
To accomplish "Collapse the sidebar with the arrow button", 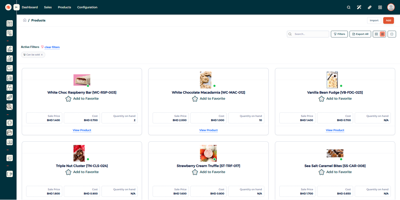I will click(x=17, y=7).
